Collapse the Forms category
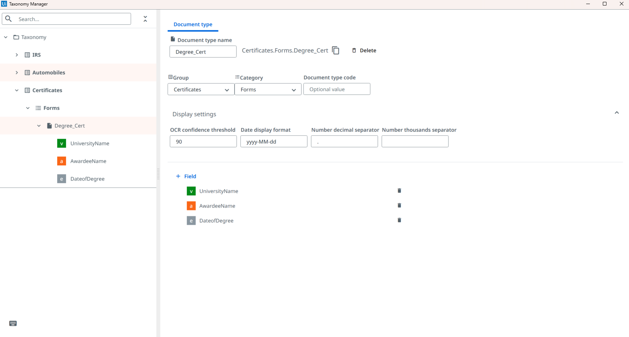 point(28,108)
